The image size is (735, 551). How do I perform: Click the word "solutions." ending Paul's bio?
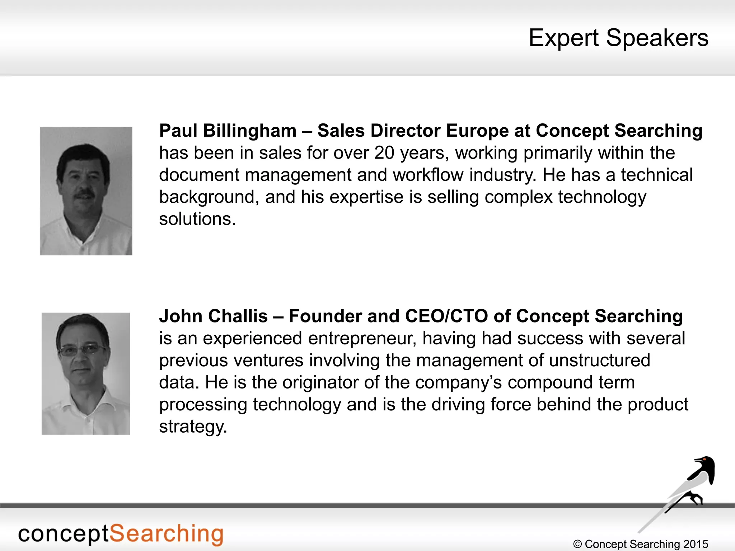coord(197,219)
